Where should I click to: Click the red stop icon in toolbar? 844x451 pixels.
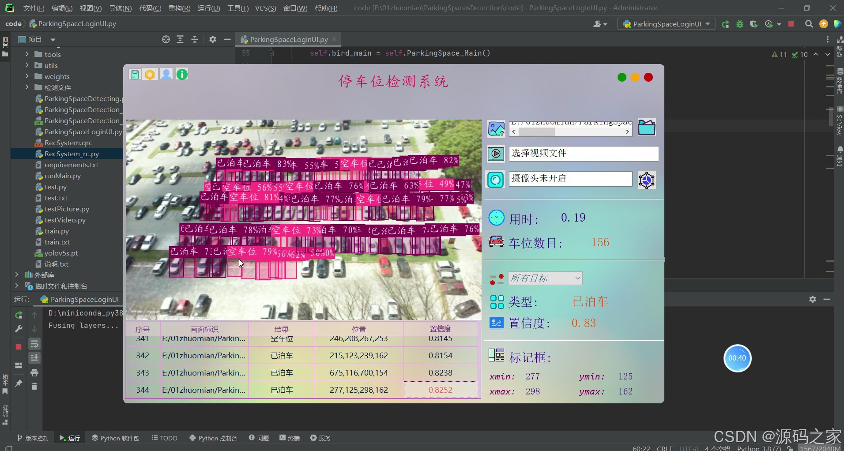791,24
